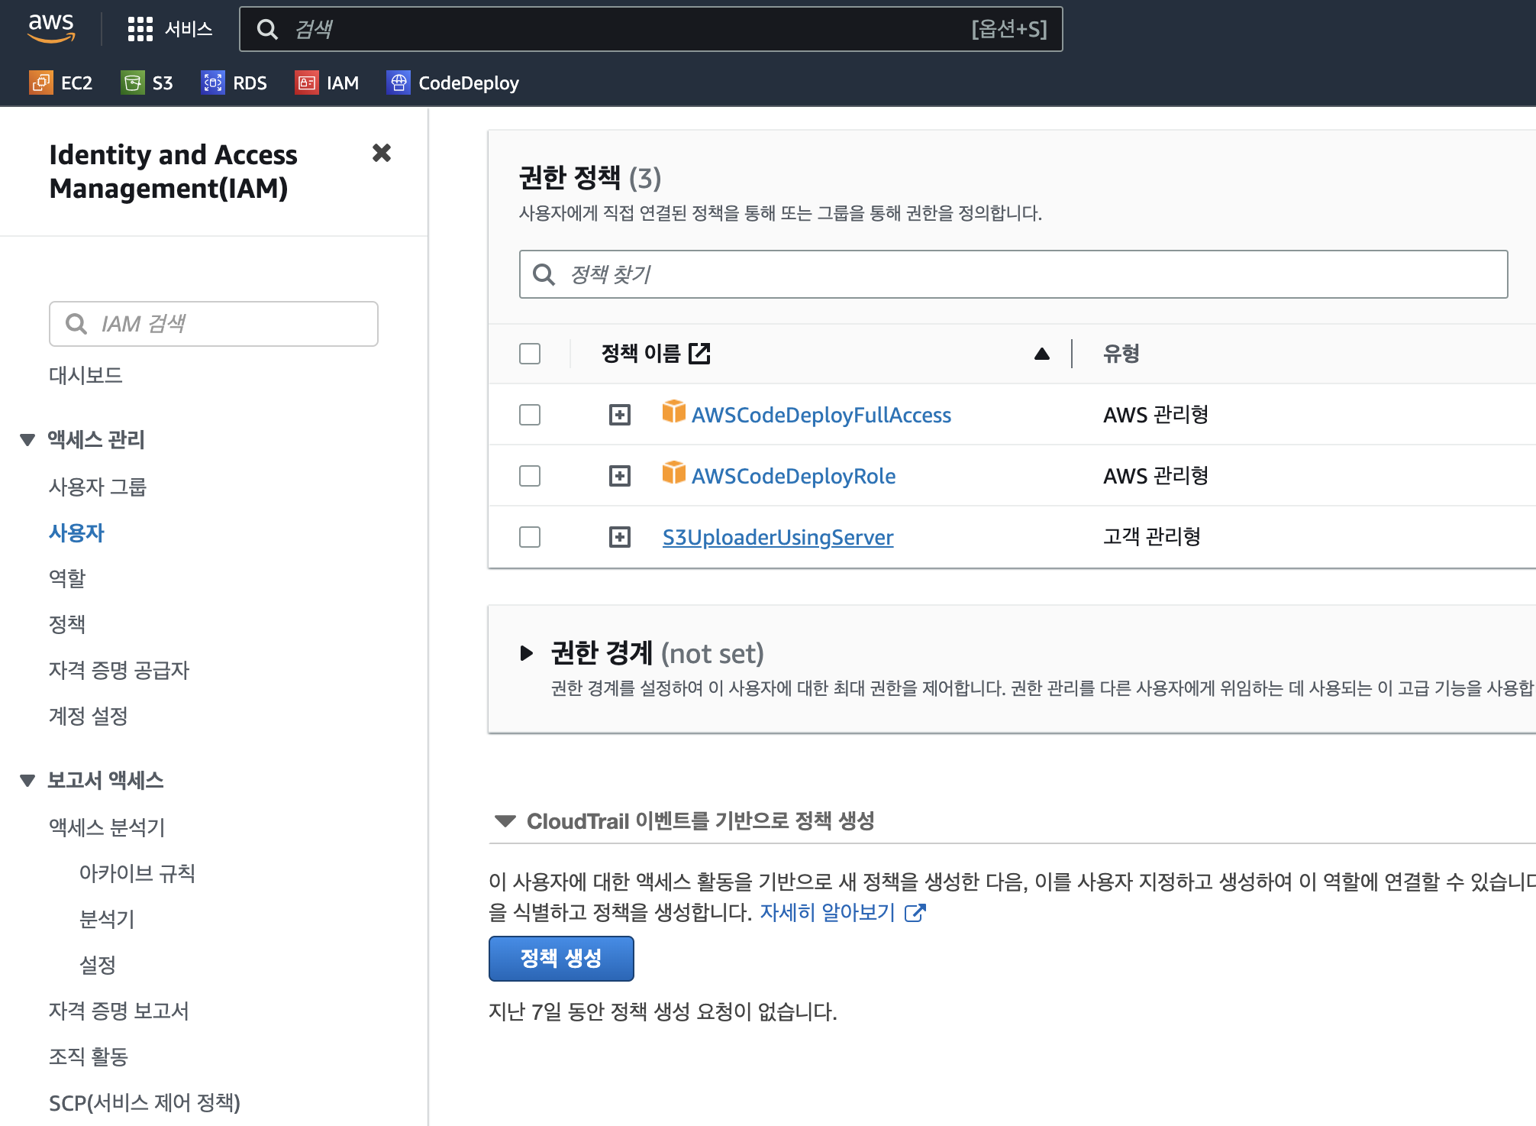Click external link icon beside 정책 이름
This screenshot has width=1536, height=1126.
click(699, 353)
